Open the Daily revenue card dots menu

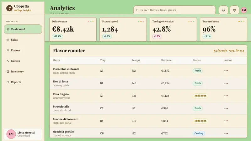click(x=91, y=21)
